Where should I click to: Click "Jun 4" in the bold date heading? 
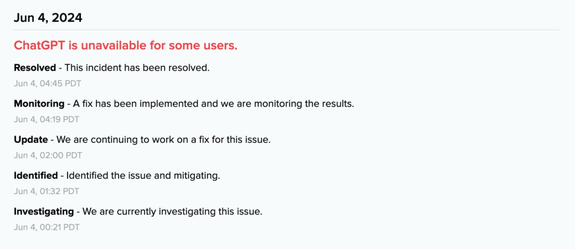coord(30,18)
